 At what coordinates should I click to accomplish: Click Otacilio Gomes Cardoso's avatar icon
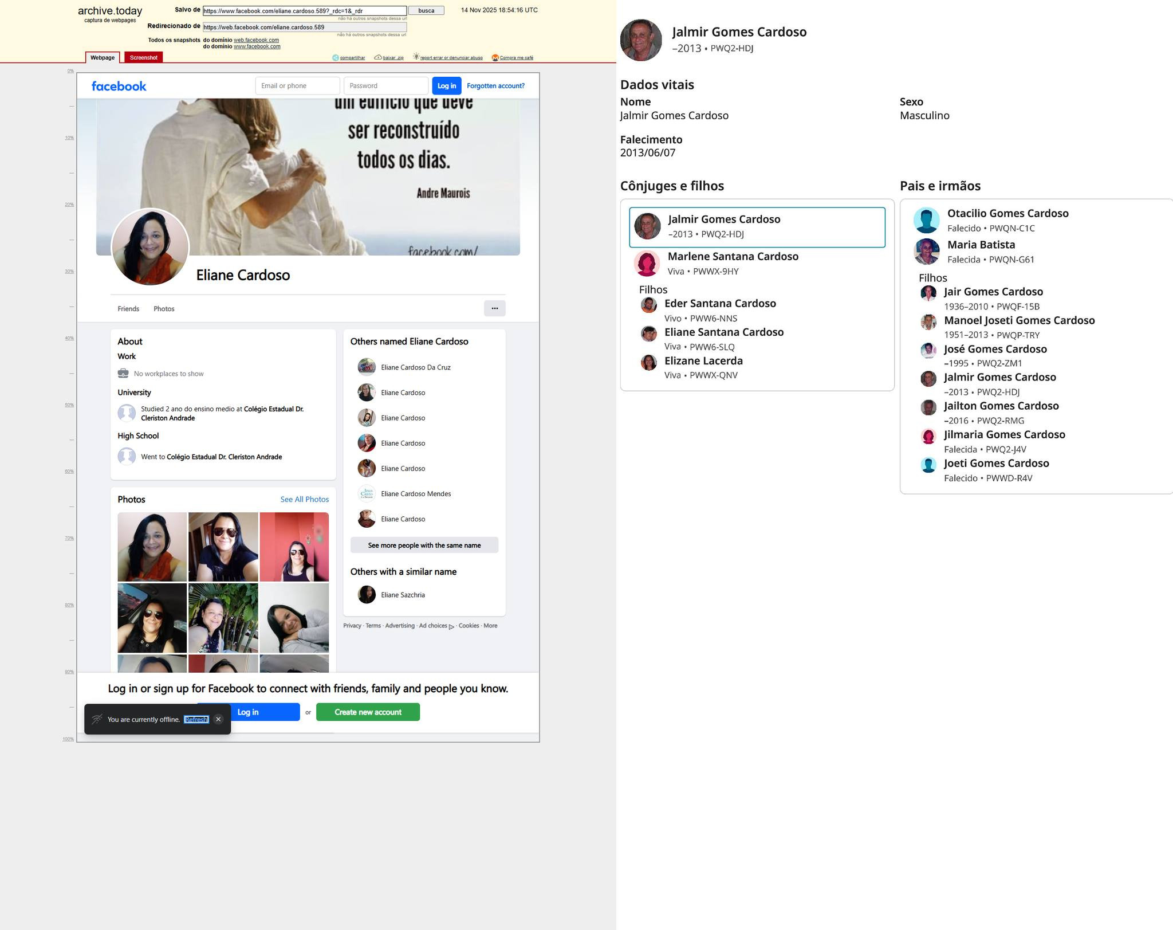pyautogui.click(x=926, y=221)
